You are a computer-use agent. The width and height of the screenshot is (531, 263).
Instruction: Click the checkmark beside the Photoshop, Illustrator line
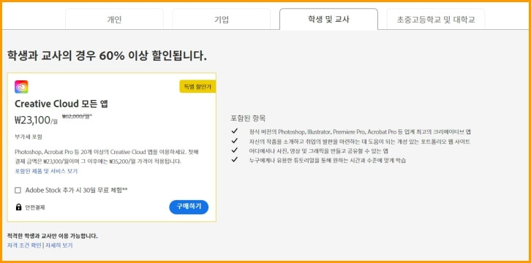(234, 131)
